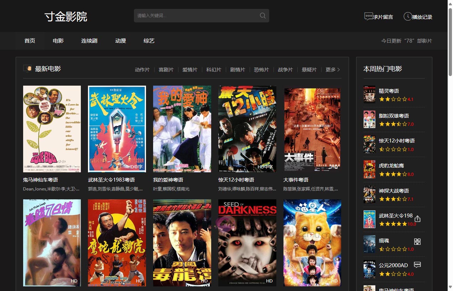Click the 寸金影院 site logo

click(x=66, y=16)
